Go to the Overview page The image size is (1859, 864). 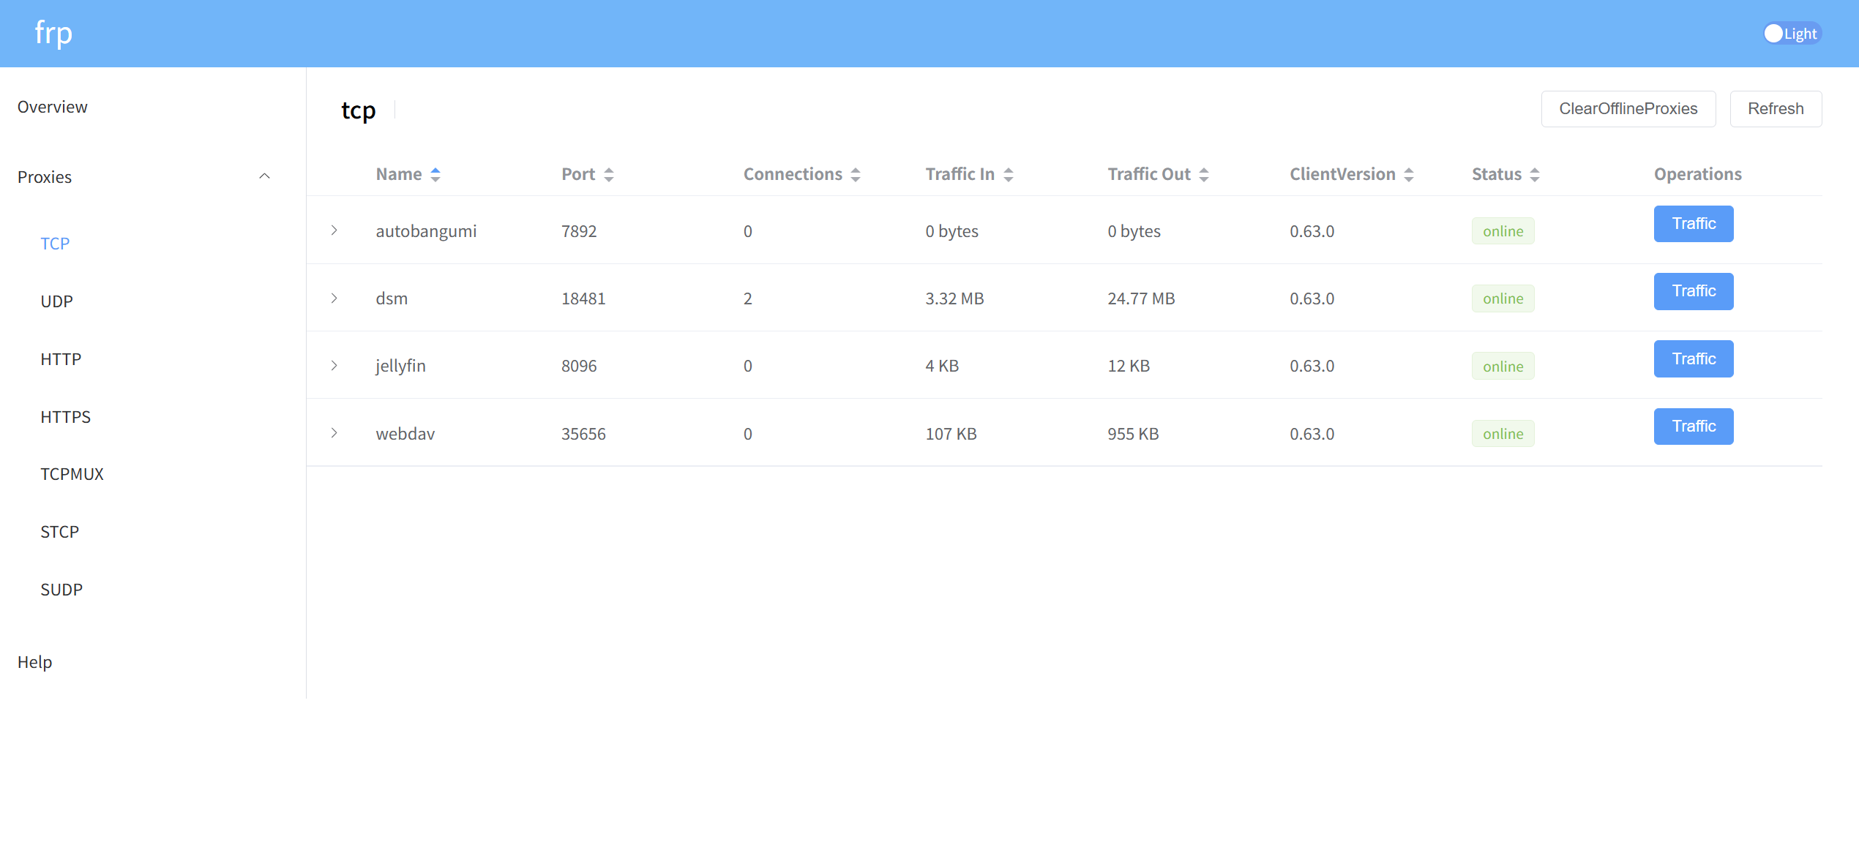coord(52,107)
